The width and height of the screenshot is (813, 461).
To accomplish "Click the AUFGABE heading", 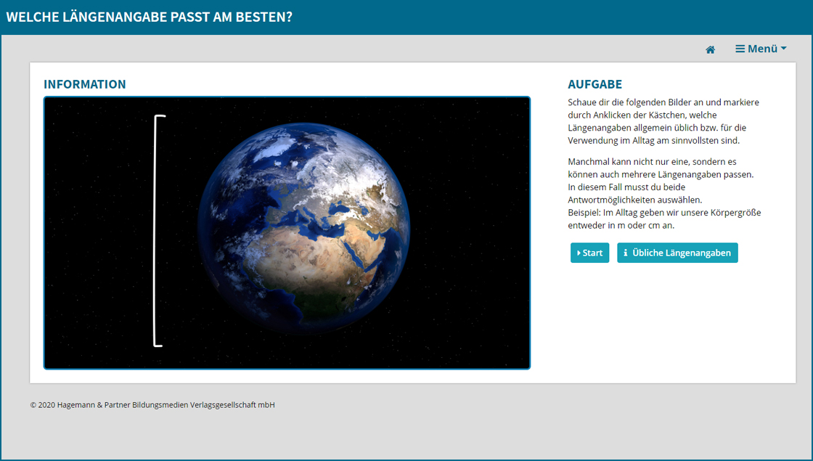I will point(595,84).
